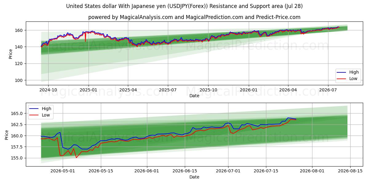This screenshot has width=369, height=184.
Task: Click the 2025-10 date tick label
Action: pos(208,90)
